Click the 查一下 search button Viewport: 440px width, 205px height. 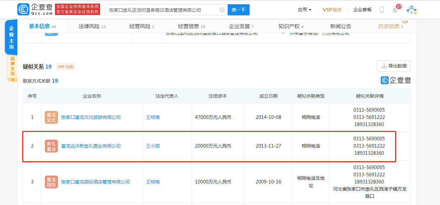coord(238,10)
